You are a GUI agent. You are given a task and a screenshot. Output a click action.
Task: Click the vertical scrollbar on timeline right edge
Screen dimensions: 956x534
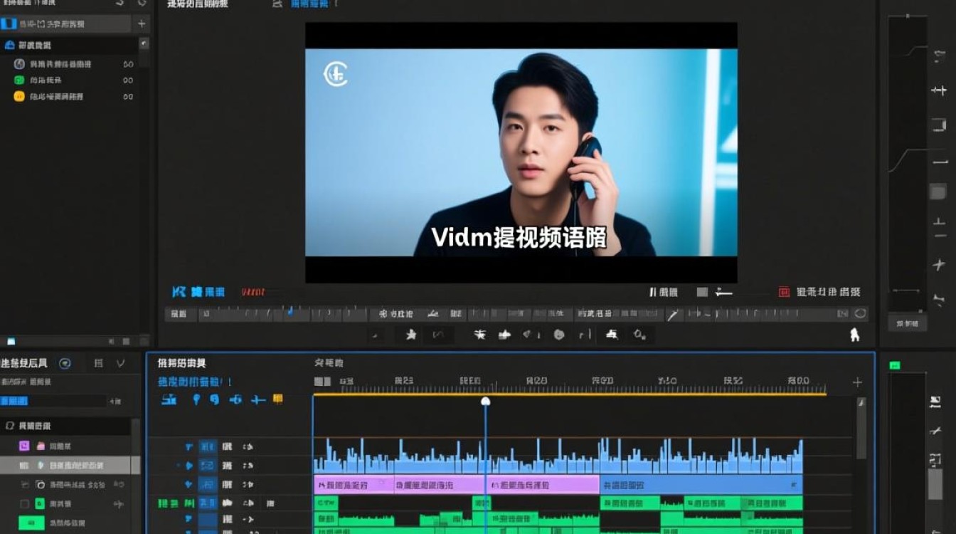pyautogui.click(x=861, y=429)
